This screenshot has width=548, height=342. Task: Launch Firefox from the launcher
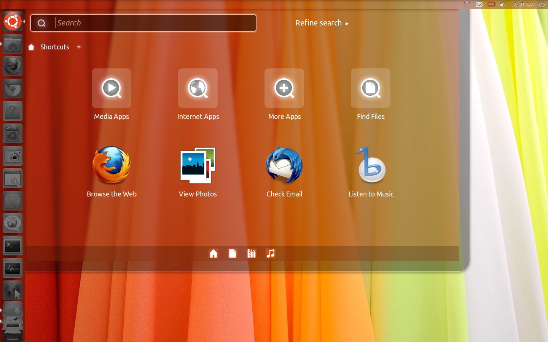pyautogui.click(x=13, y=66)
